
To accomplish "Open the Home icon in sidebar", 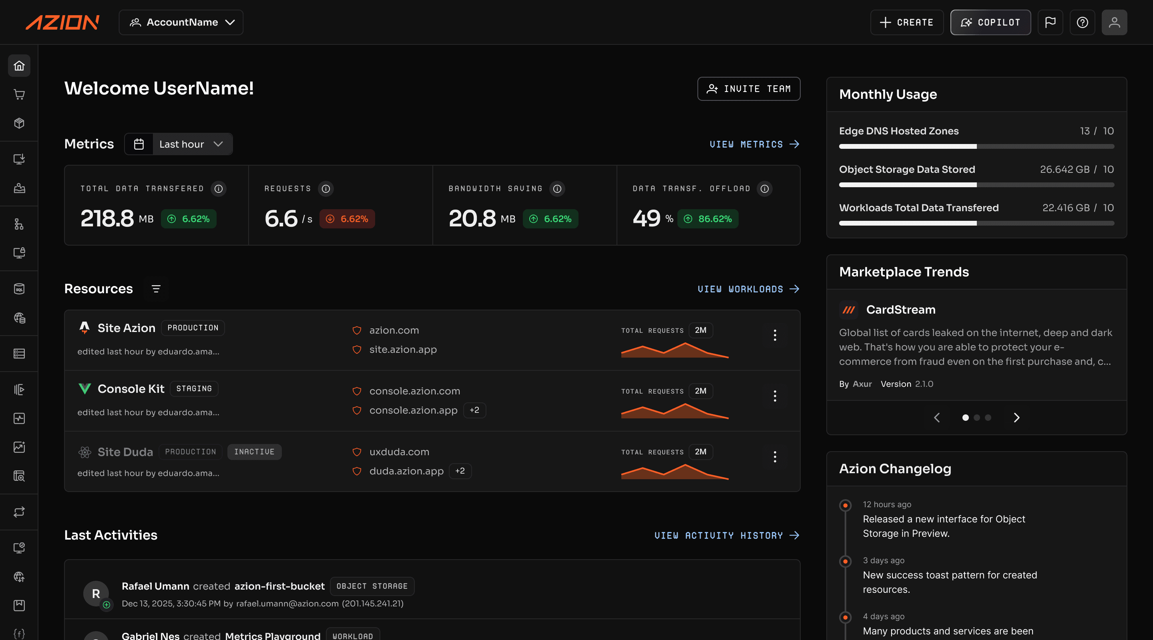I will (x=19, y=66).
